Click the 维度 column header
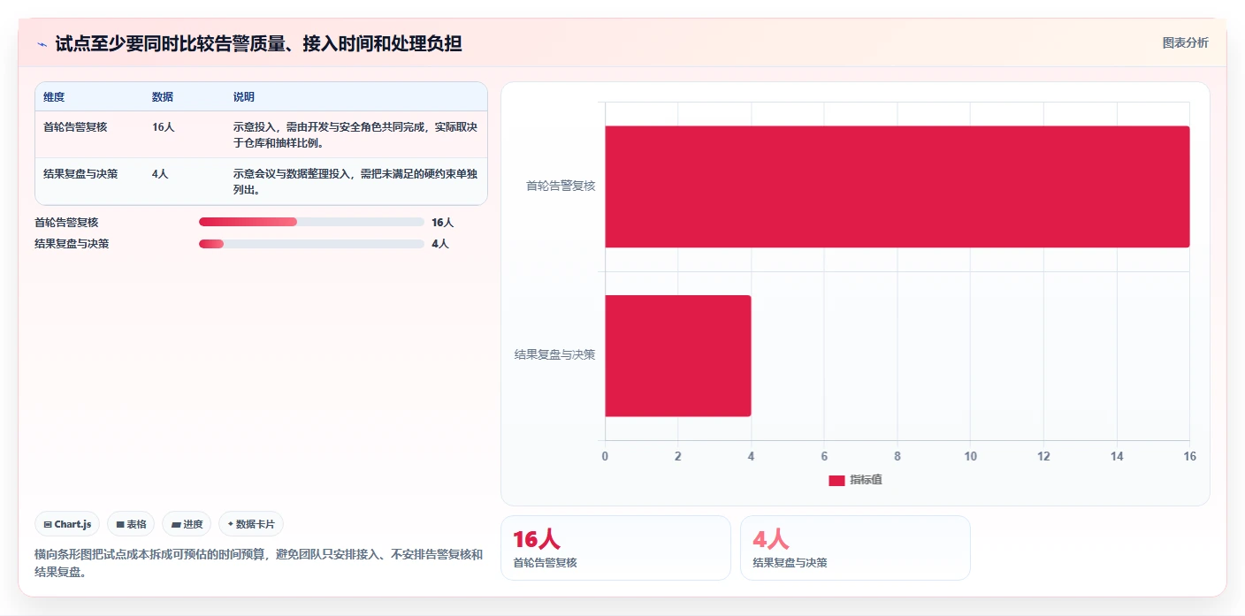The height and width of the screenshot is (616, 1245). 54,97
